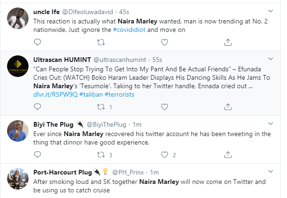Retweet Biyi The Plug's tweet
Image resolution: width=287 pixels, height=198 pixels.
(x=100, y=154)
